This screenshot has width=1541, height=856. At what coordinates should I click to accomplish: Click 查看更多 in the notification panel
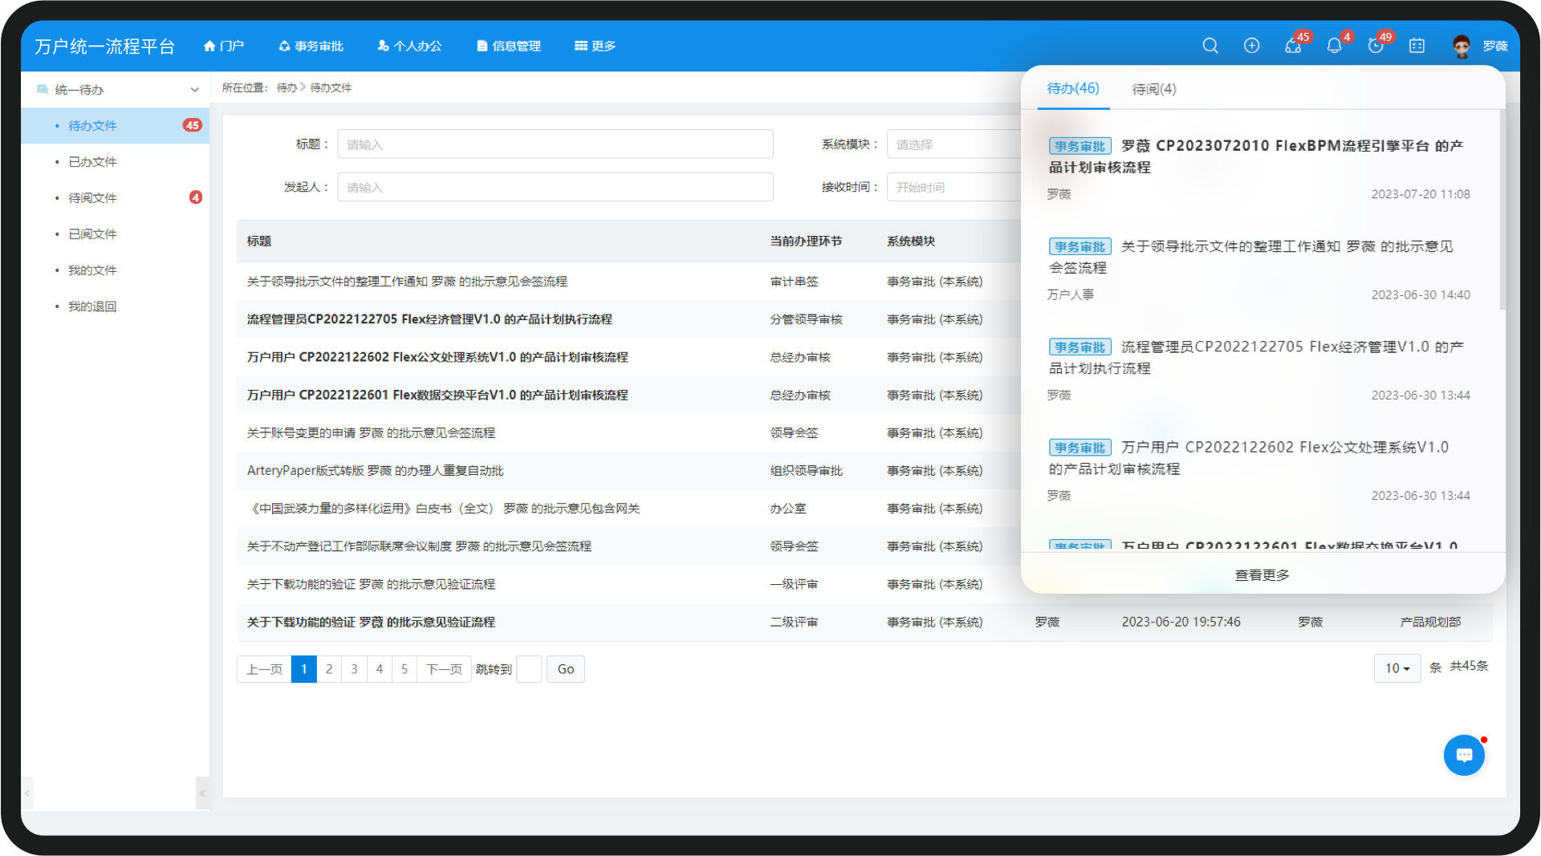pyautogui.click(x=1262, y=575)
